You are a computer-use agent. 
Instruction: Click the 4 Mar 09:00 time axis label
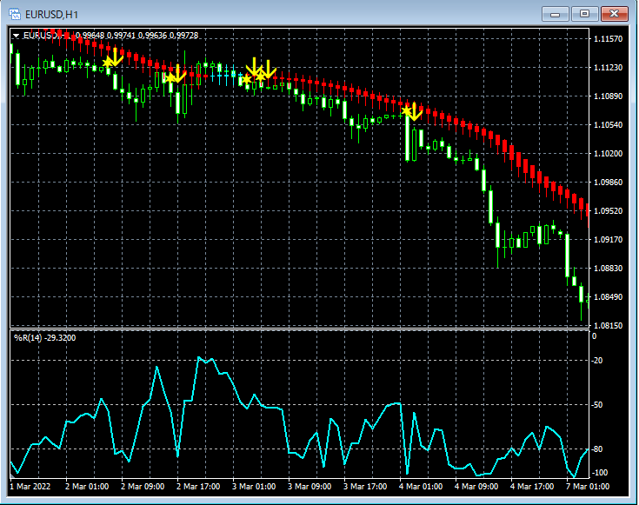476,487
